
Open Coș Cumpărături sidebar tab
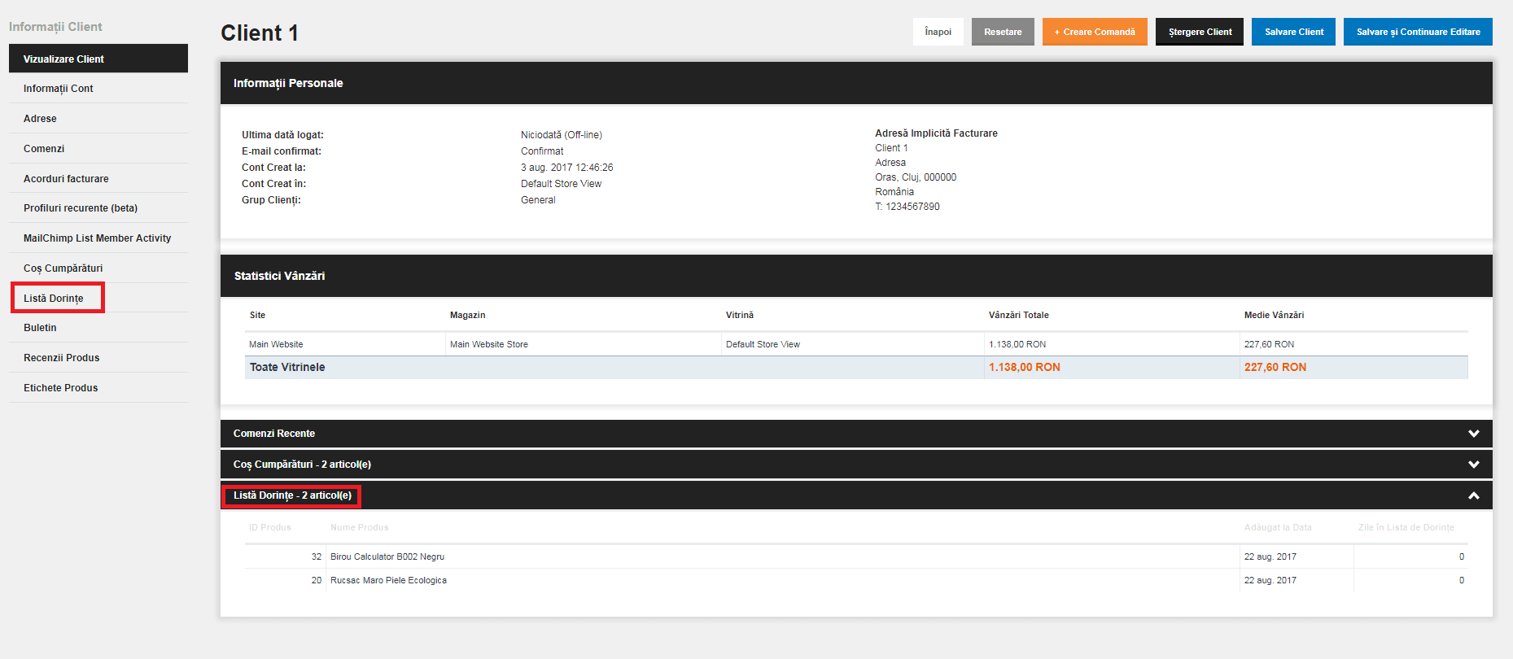[x=98, y=268]
